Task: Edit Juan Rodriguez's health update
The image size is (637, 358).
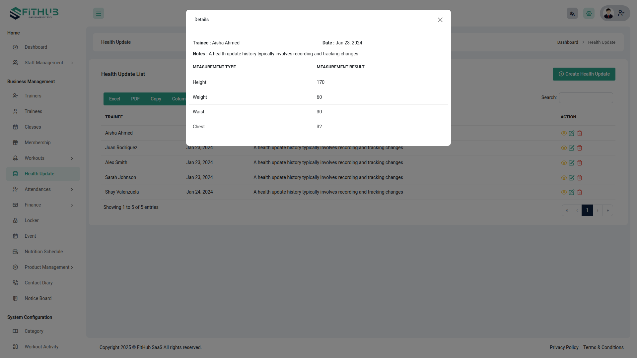Action: pos(571,148)
